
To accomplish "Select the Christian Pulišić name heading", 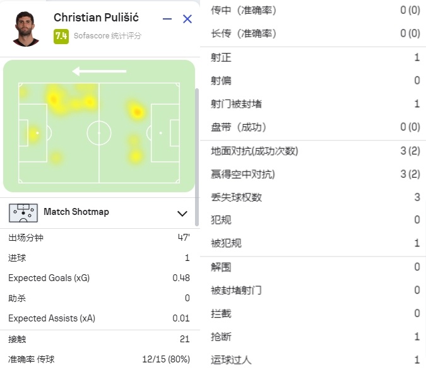I will coord(96,18).
